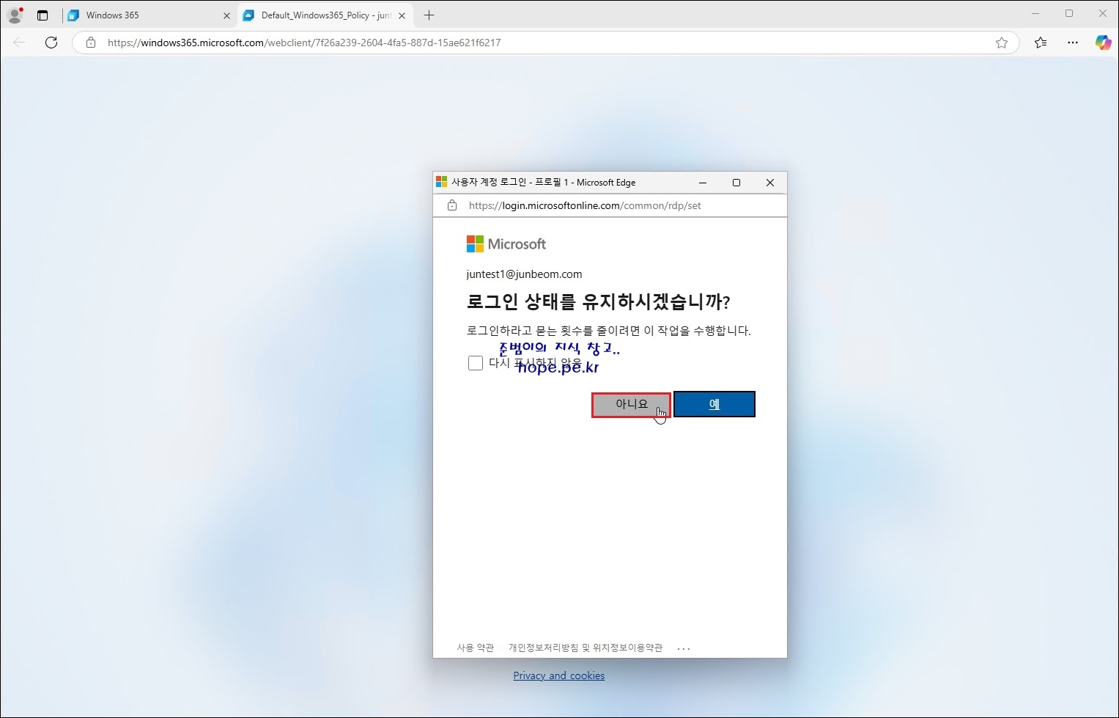Click the Microsoft logo in the dialog
The image size is (1119, 718).
click(506, 243)
